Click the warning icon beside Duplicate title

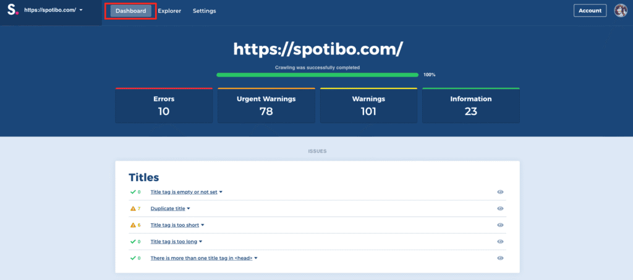[133, 209]
